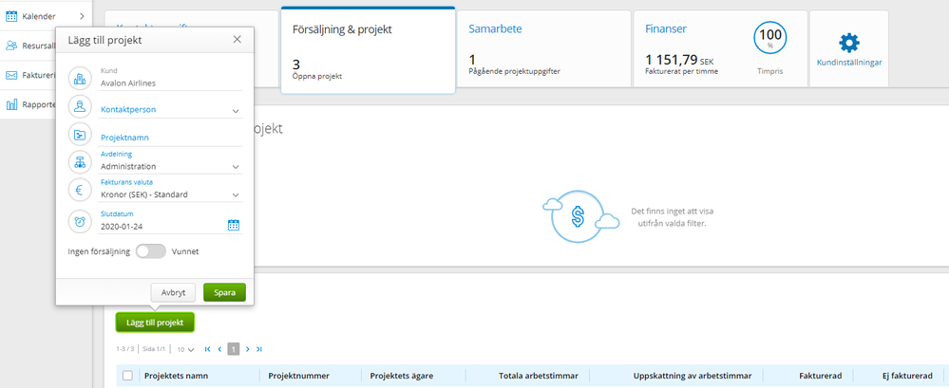Click the Sida 1/1 page indicator
This screenshot has height=388, width=949.
click(154, 349)
